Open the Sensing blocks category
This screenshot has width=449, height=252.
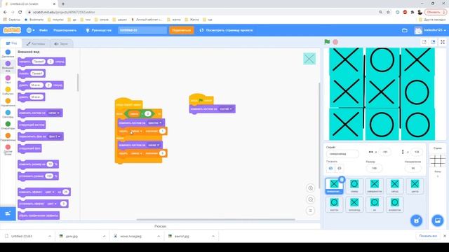[8, 114]
